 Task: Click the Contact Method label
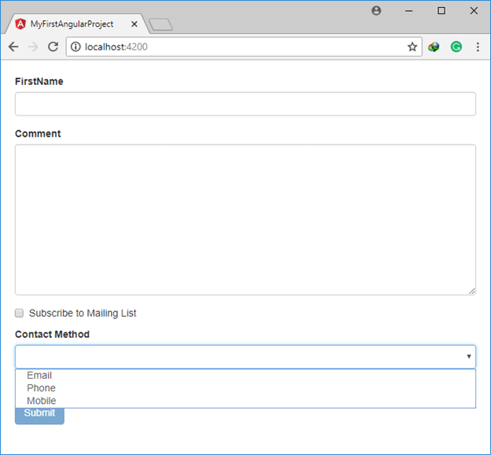click(x=52, y=334)
